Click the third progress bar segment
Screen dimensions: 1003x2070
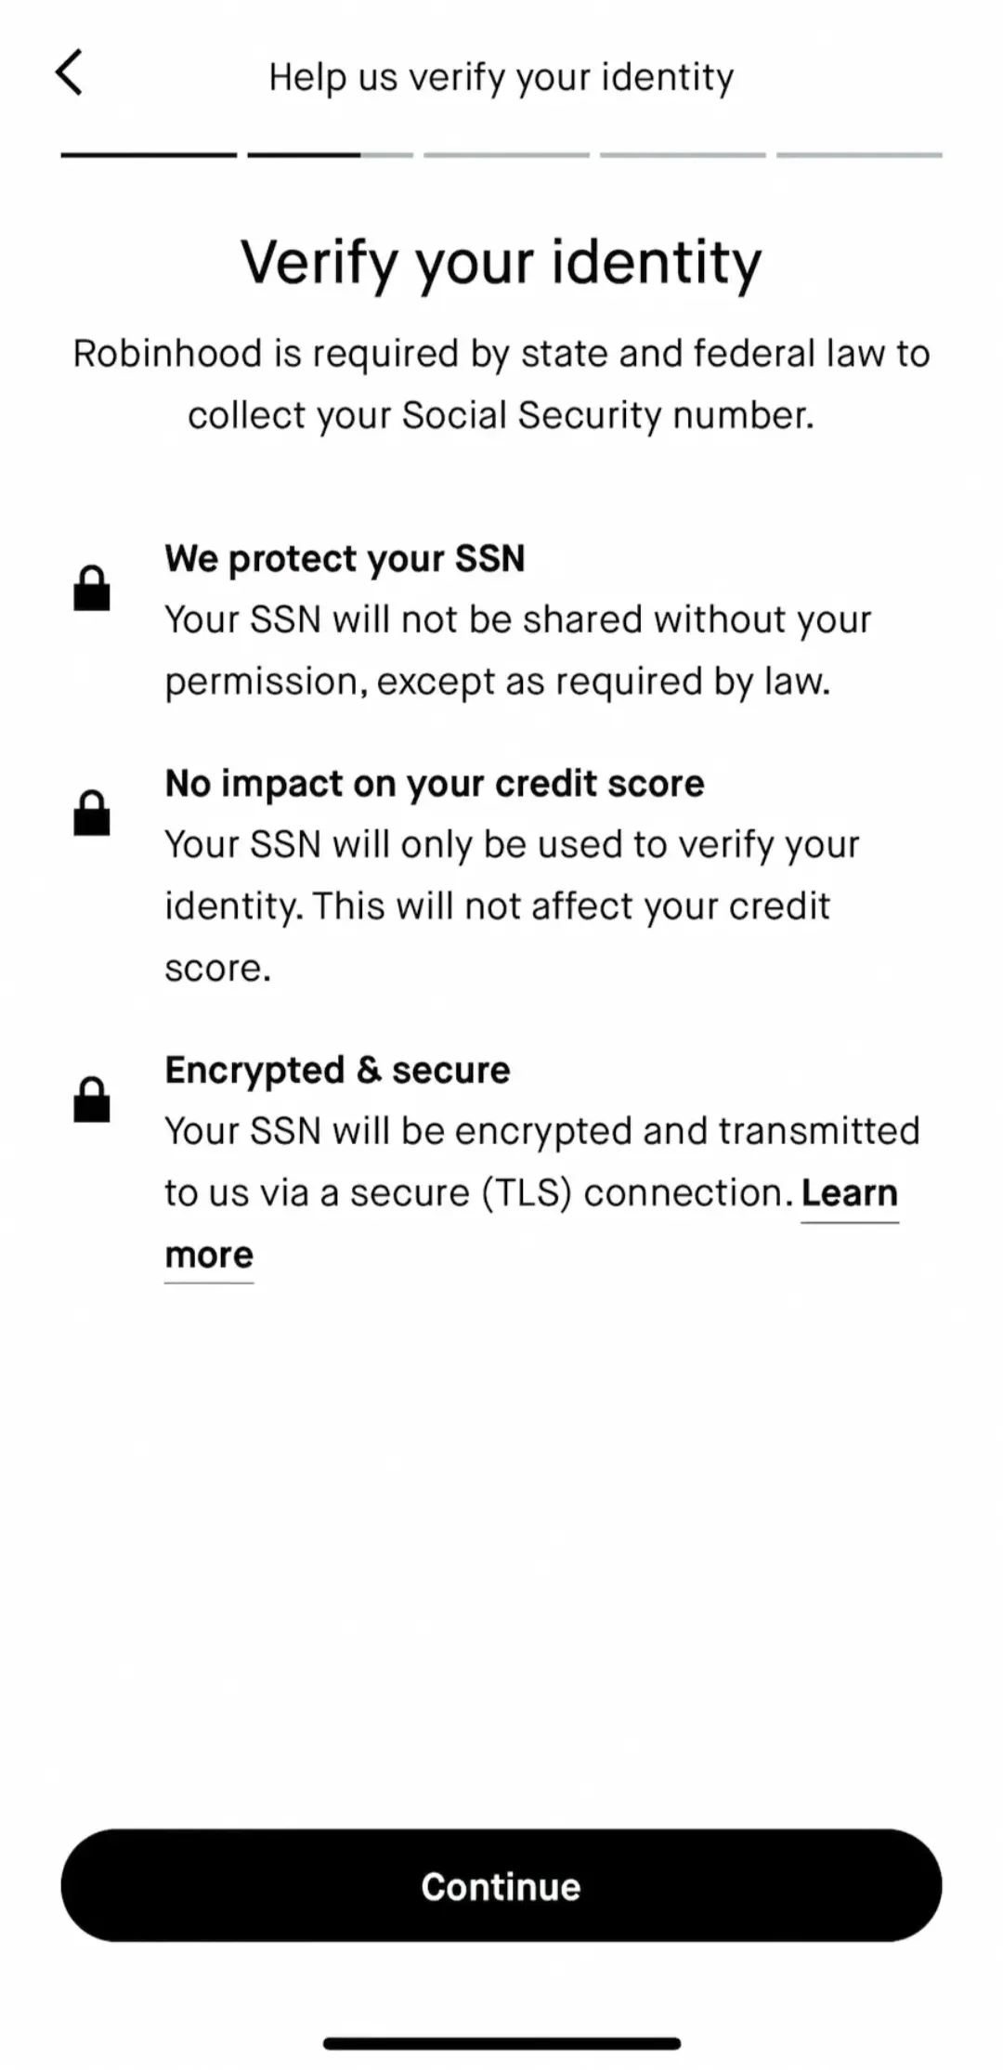click(x=506, y=155)
